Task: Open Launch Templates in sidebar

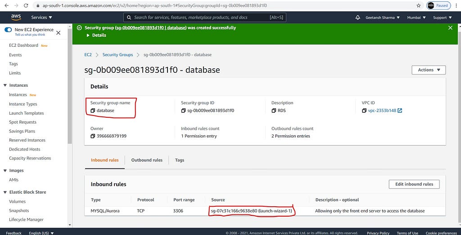Action: pos(26,113)
